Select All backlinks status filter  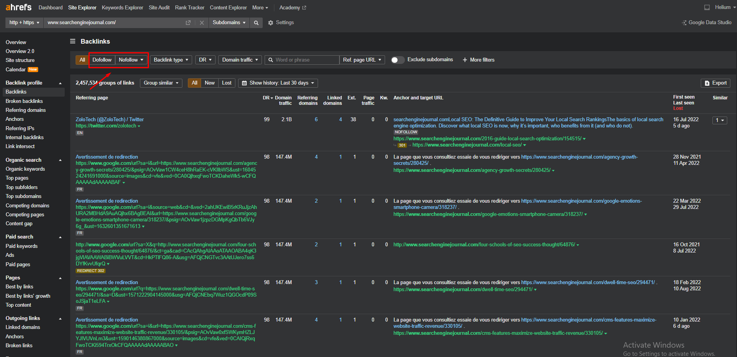(x=194, y=83)
